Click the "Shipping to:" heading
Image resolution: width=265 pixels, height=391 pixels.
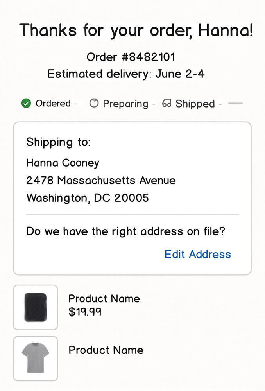tap(58, 142)
